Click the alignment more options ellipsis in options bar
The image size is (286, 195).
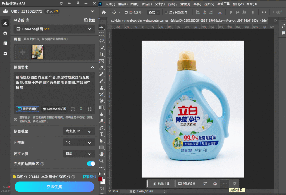(x=264, y=12)
